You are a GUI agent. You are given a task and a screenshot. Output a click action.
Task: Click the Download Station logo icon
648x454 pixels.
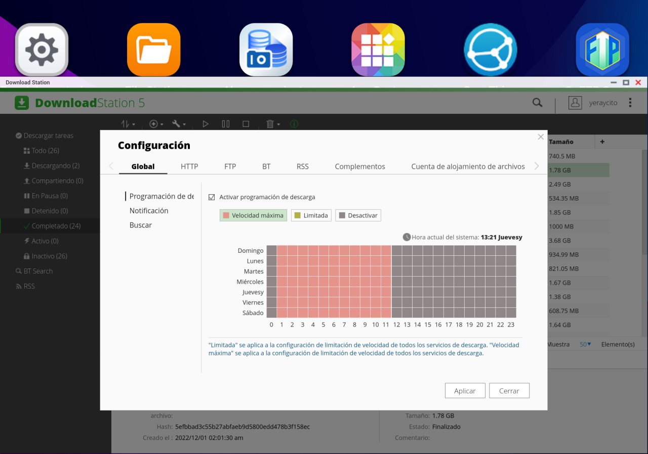(x=22, y=103)
